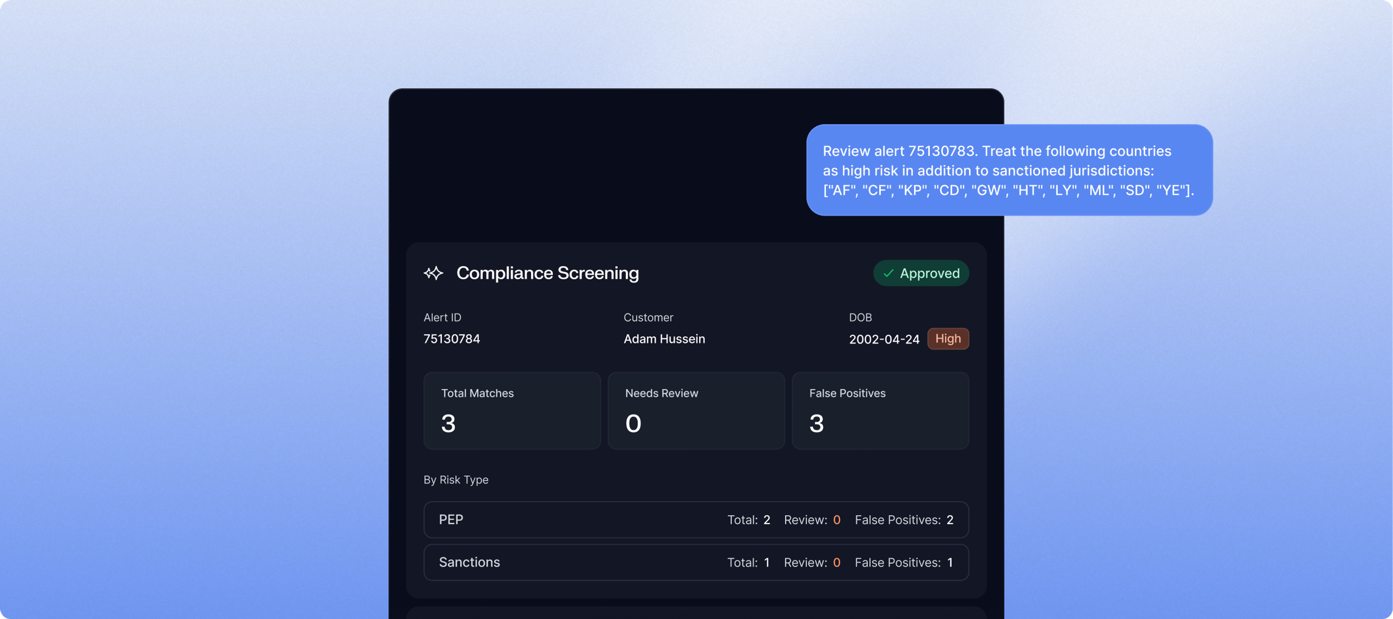This screenshot has width=1393, height=619.
Task: Select the Sanctions risk type row
Action: [696, 562]
